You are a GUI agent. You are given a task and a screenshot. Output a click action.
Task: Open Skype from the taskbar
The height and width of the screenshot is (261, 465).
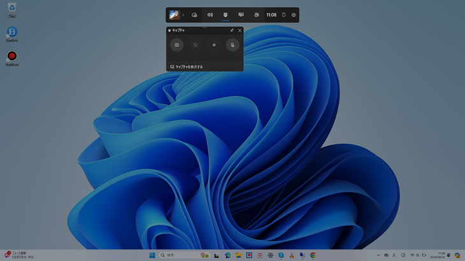[281, 255]
